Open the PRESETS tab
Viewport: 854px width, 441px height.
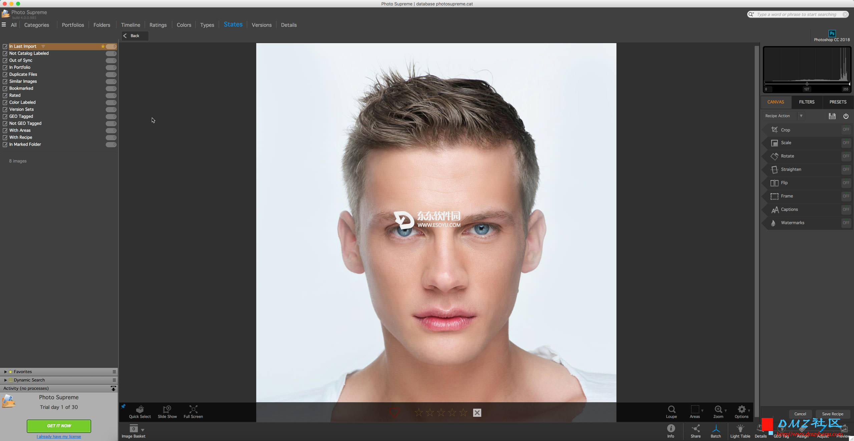(838, 102)
